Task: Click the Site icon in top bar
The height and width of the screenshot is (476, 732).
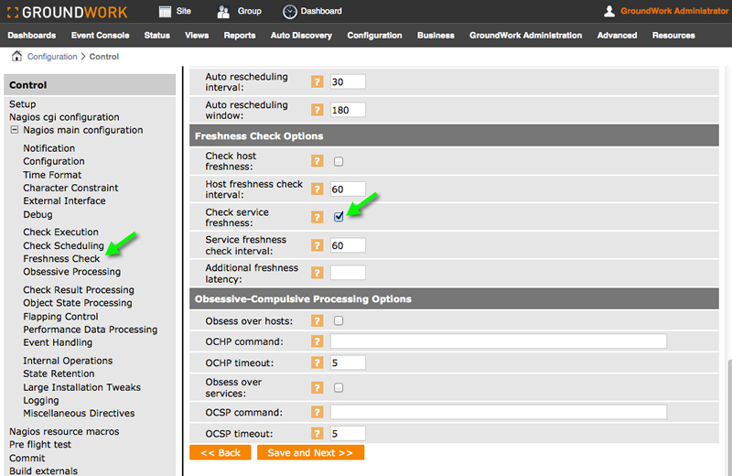Action: (x=166, y=11)
